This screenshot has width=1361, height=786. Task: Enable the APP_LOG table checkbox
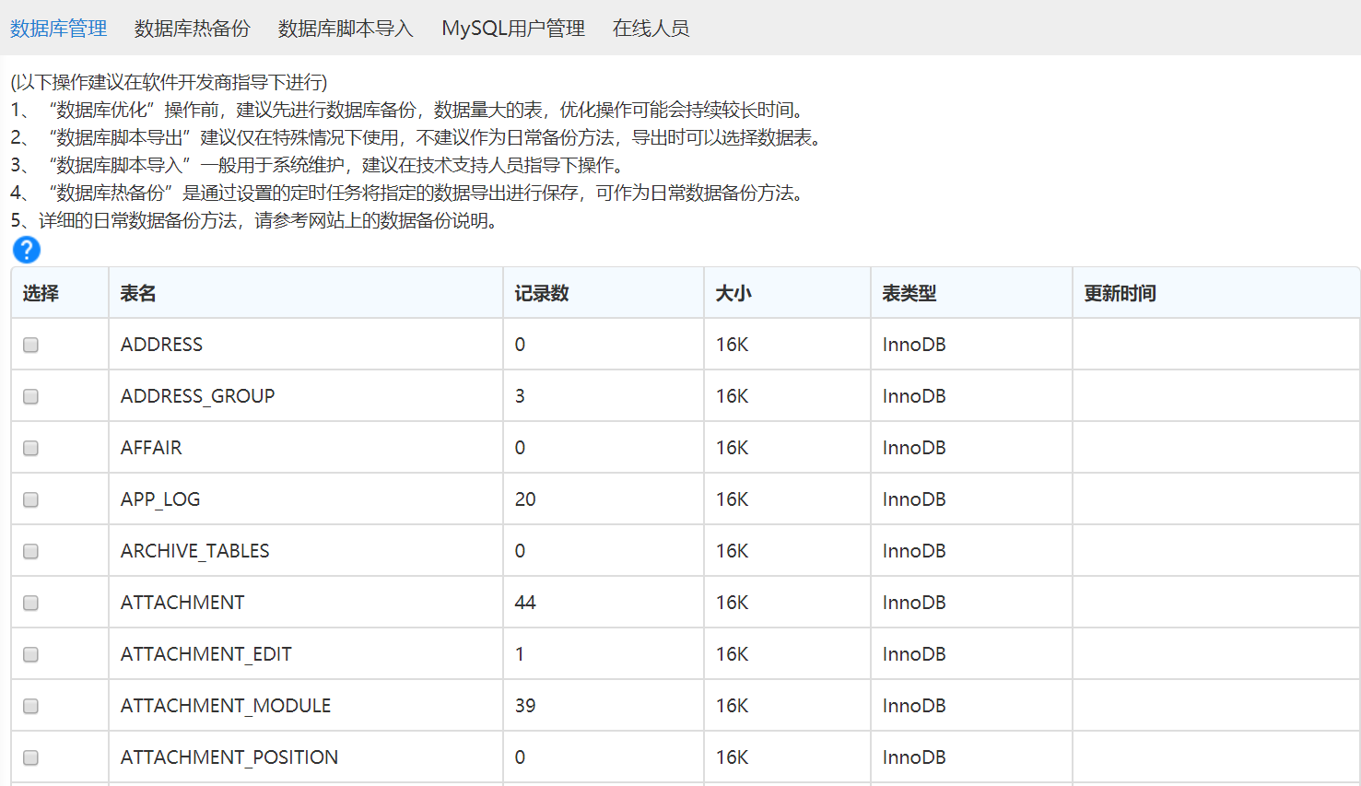(31, 499)
